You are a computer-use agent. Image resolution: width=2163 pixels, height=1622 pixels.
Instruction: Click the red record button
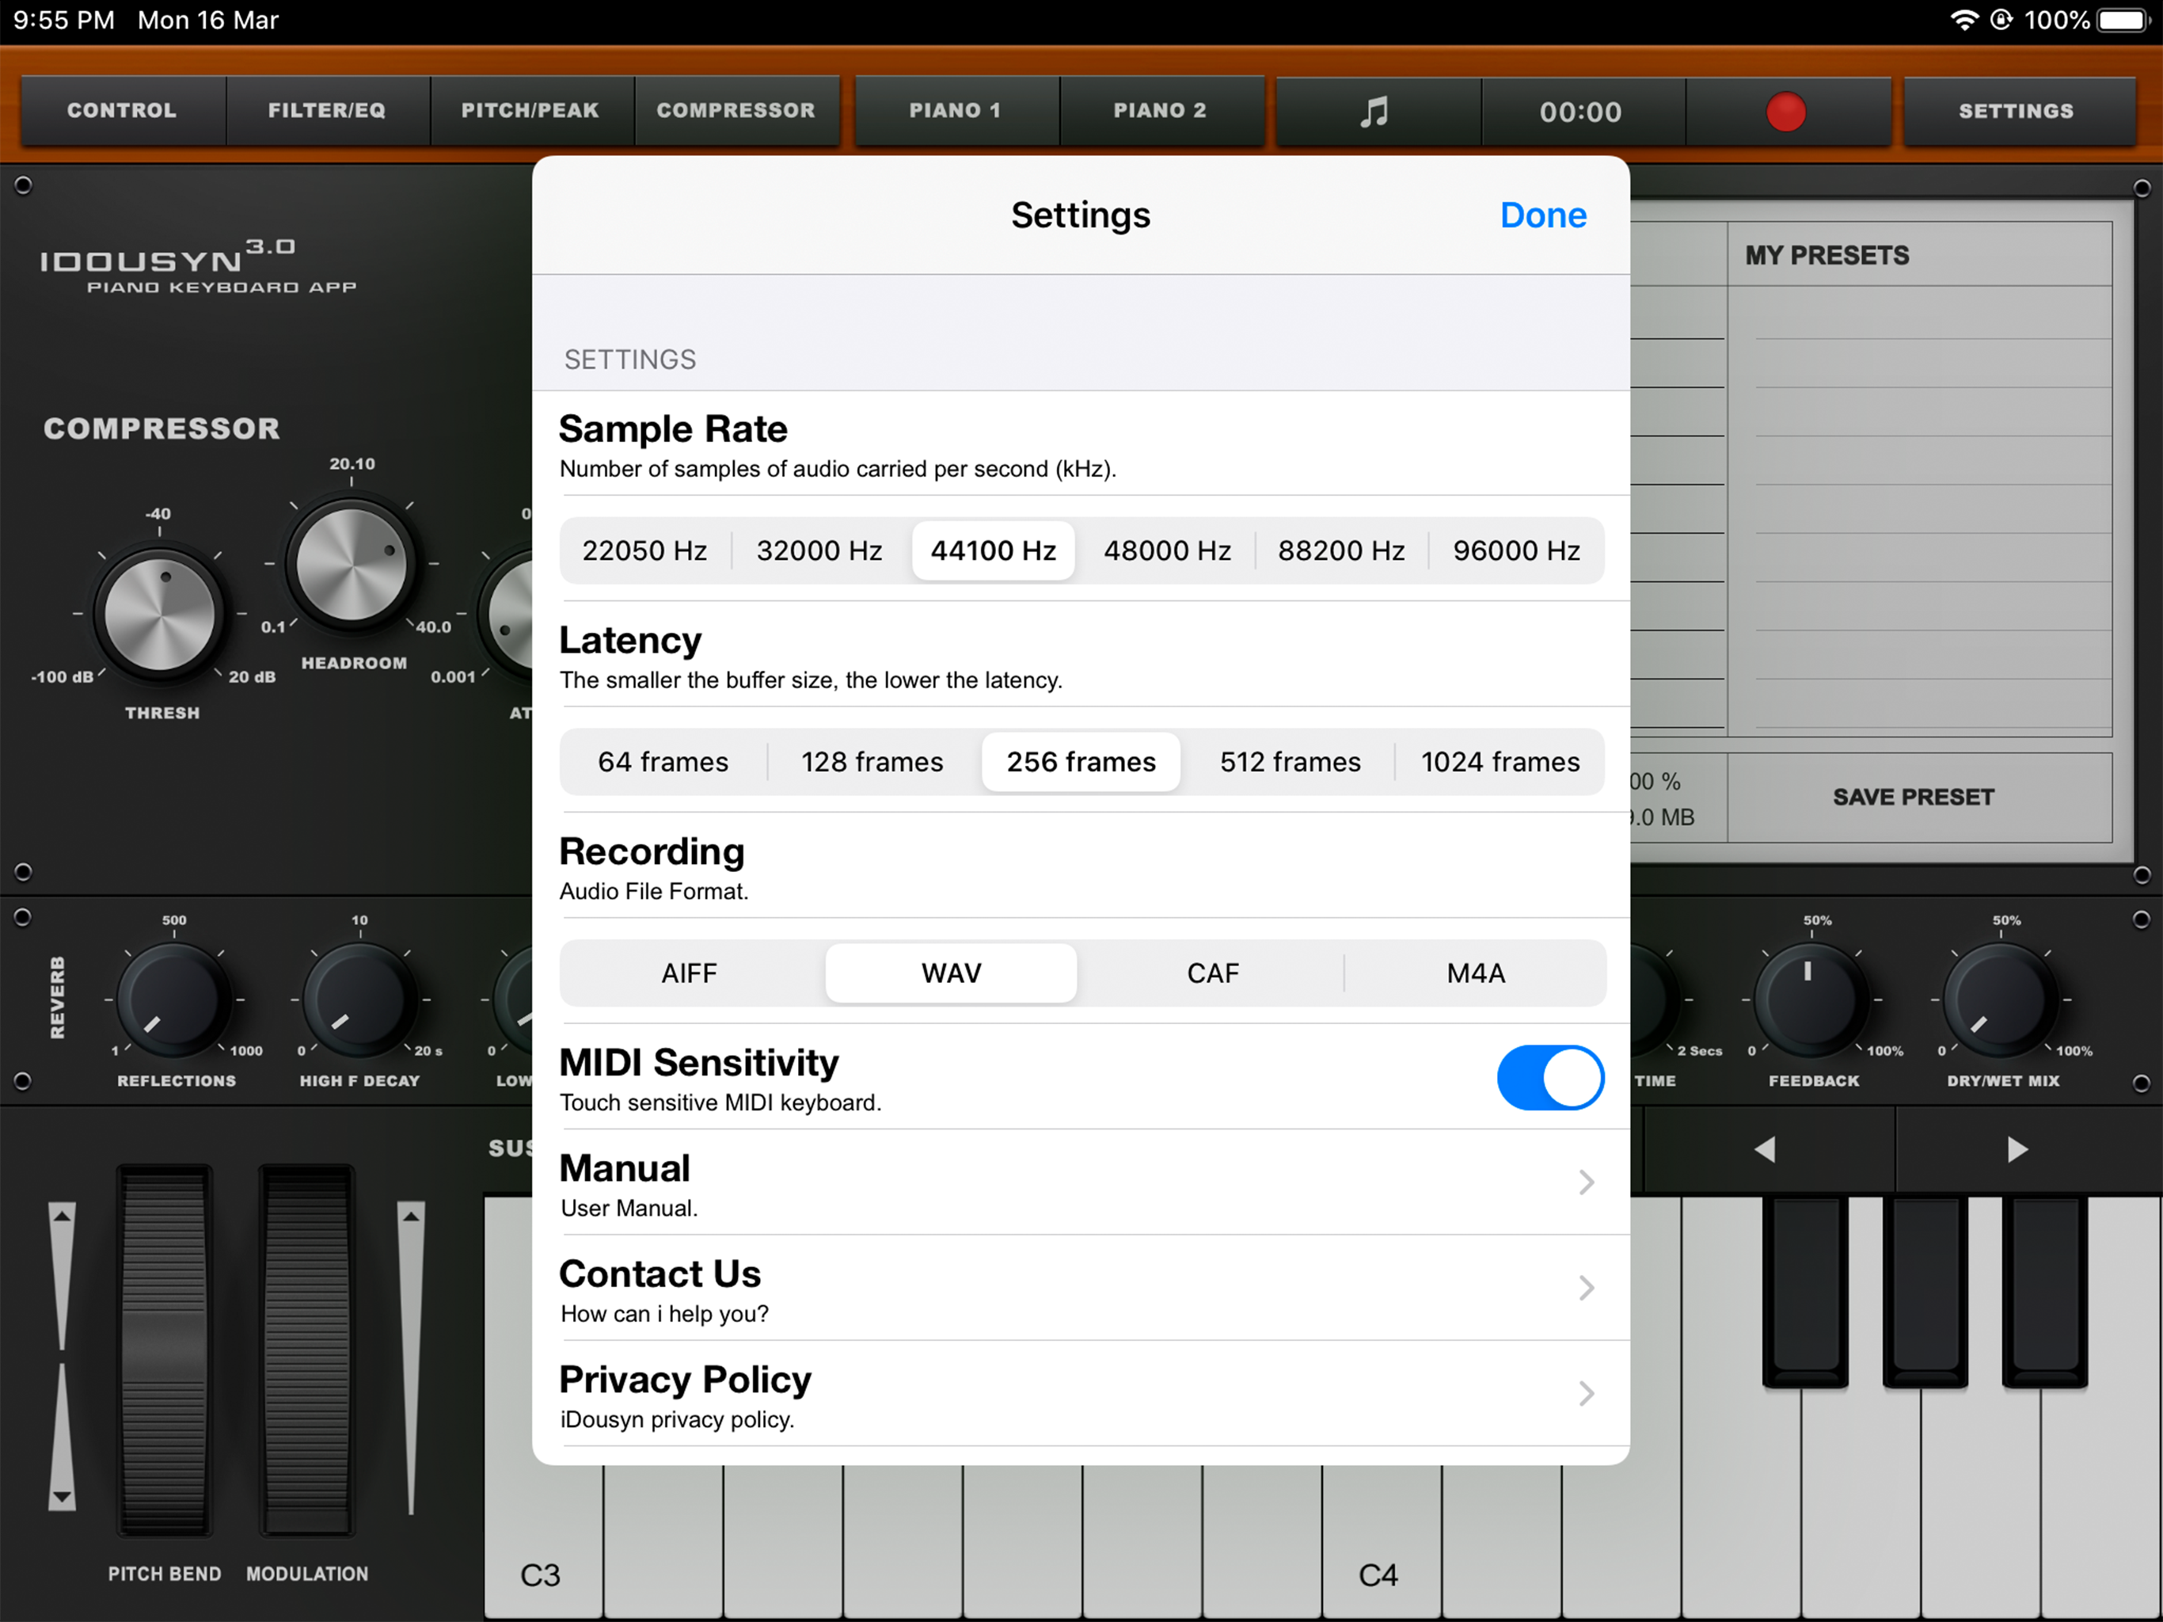click(1785, 112)
